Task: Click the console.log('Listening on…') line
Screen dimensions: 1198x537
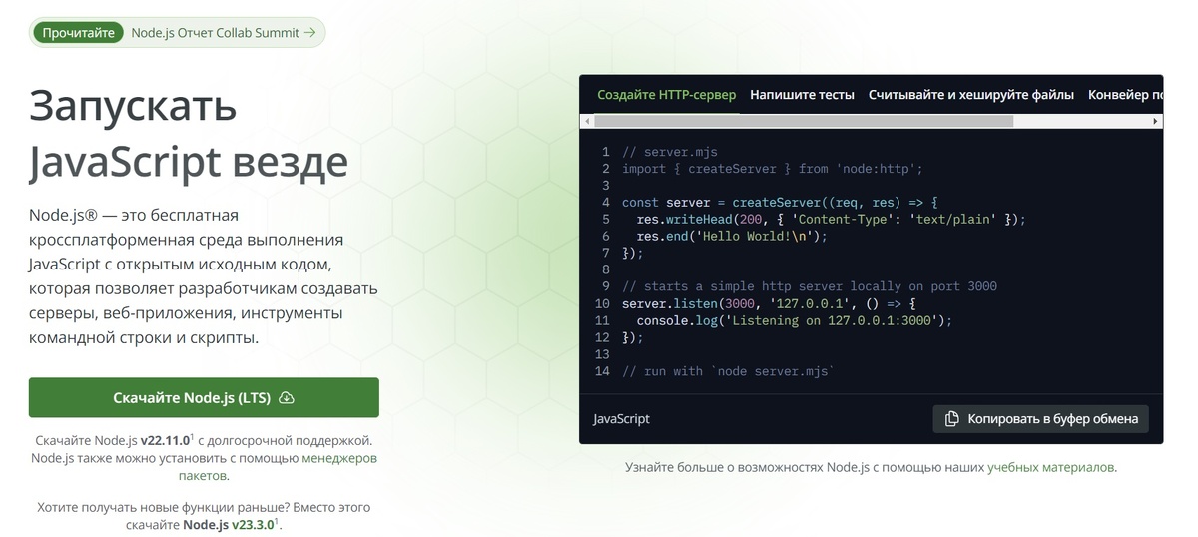Action: click(795, 321)
